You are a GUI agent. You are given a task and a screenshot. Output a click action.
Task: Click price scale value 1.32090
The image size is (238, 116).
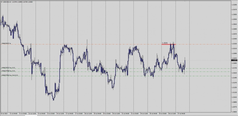(x=234, y=53)
